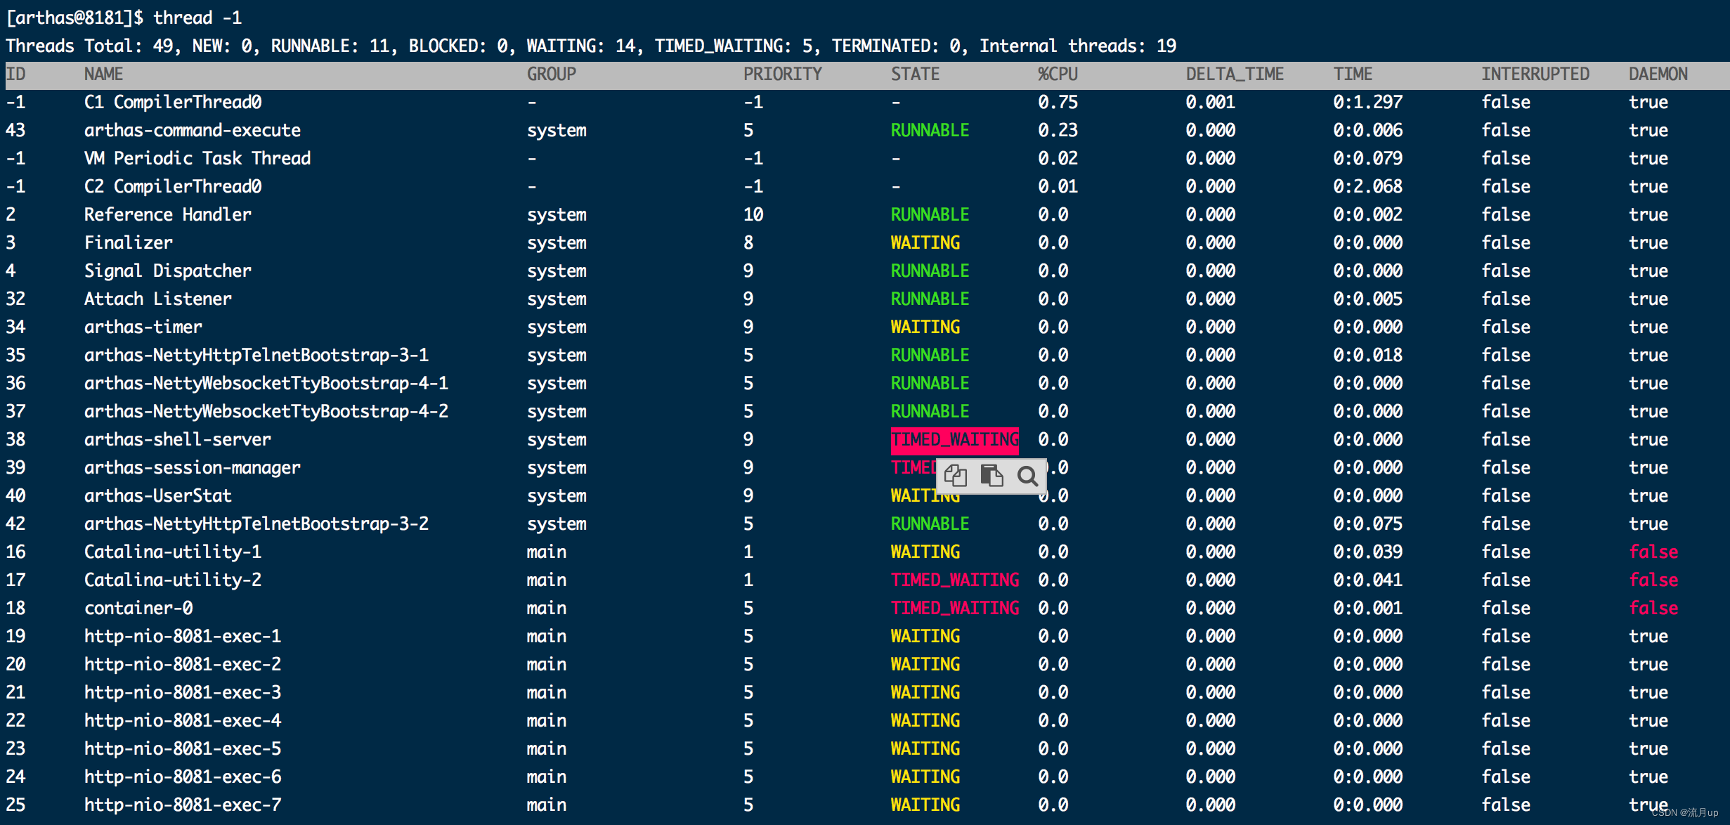Click the 'C2 CompilerThread0' thread name
This screenshot has width=1730, height=825.
[173, 187]
